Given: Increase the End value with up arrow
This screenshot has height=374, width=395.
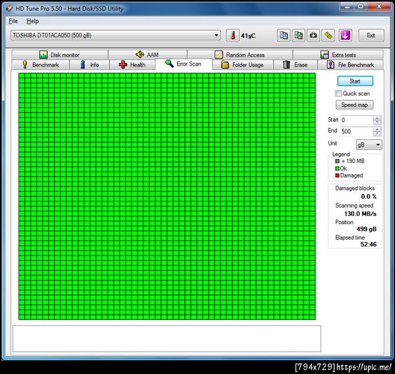Looking at the screenshot, I should point(377,129).
